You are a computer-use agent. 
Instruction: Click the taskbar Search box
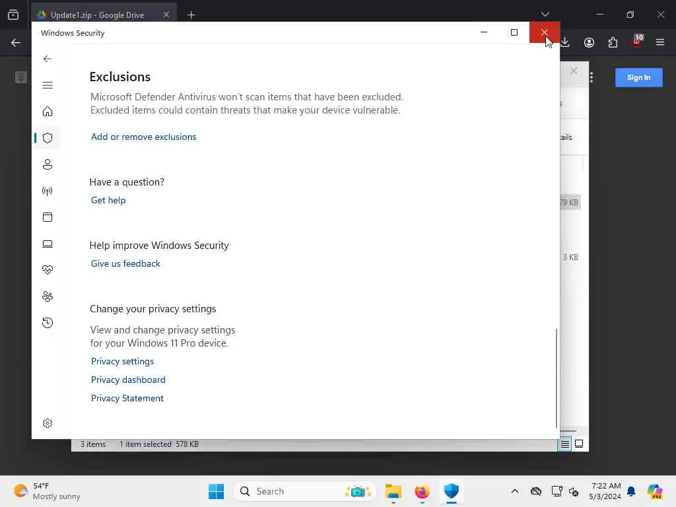point(305,491)
